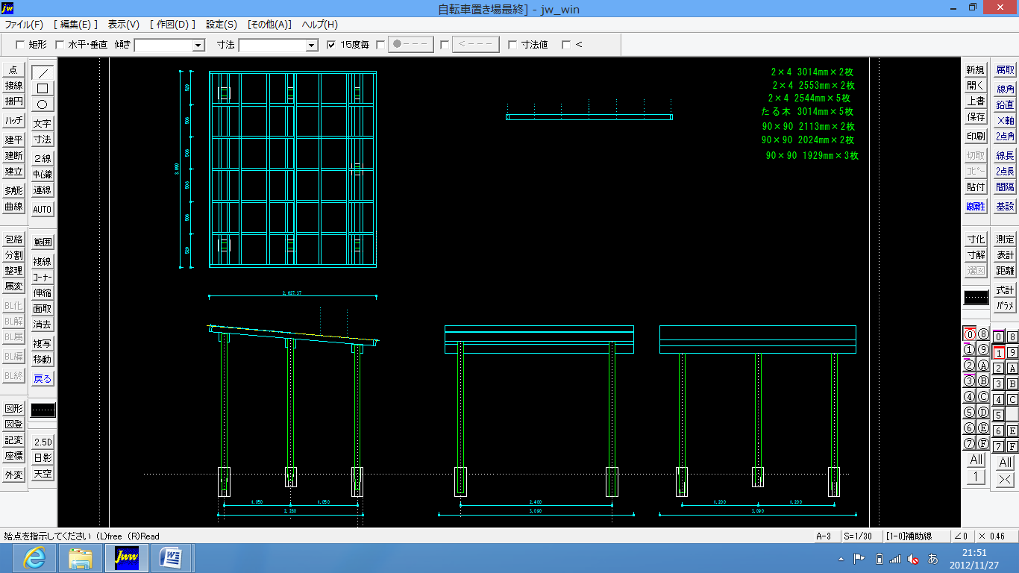
Task: Activate the 消去 erase tool
Action: [43, 325]
